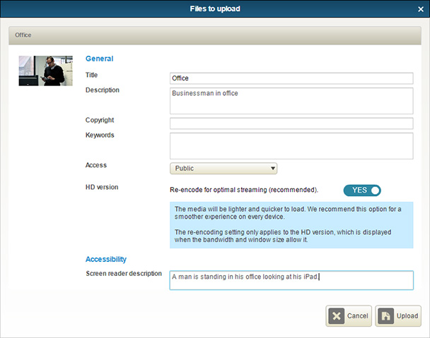Click the HD version field label
The image size is (430, 338).
tap(102, 187)
